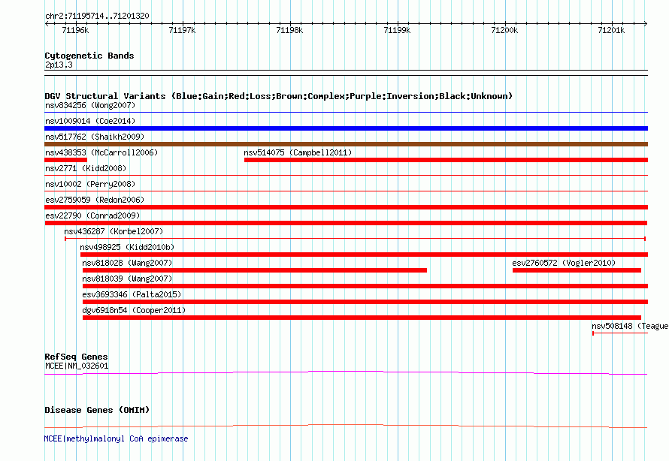Open the nsv438353 (McCarroll2006) variant label
669x461 pixels.
[101, 152]
